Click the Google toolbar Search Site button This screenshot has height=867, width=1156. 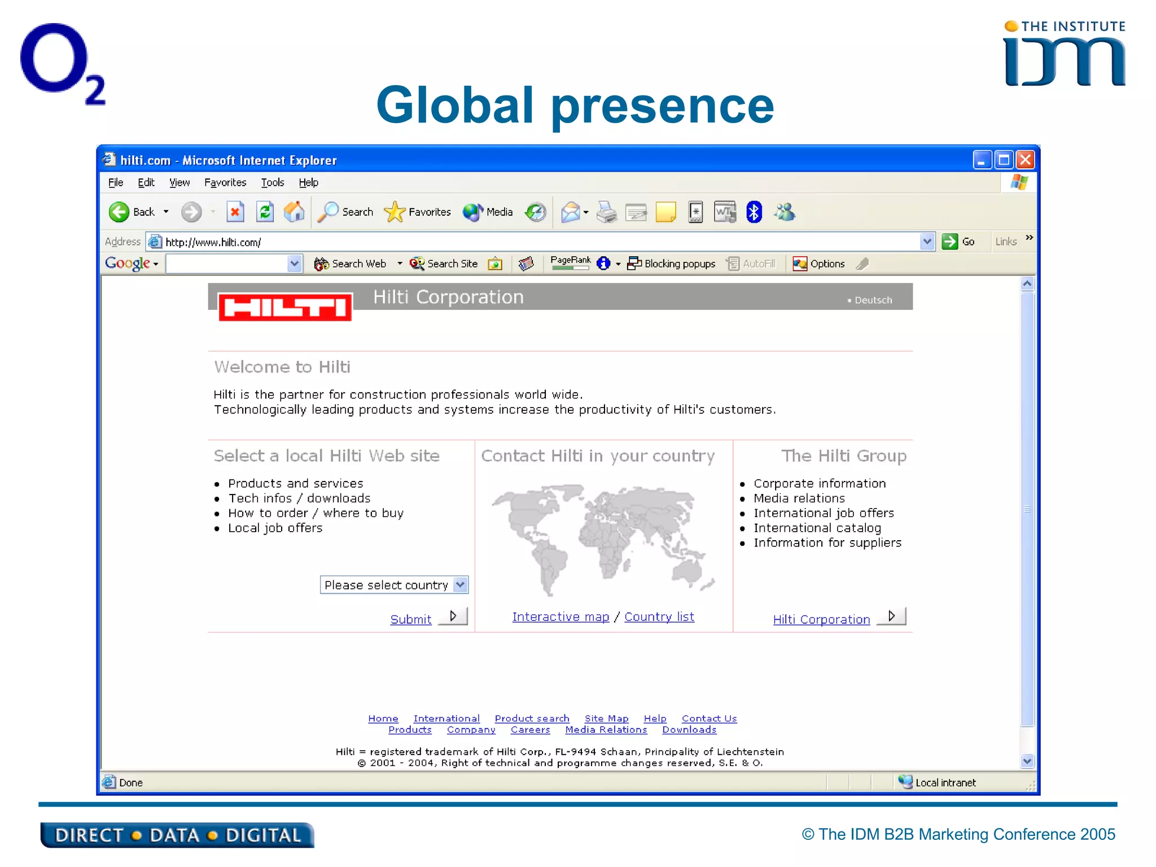[x=444, y=264]
